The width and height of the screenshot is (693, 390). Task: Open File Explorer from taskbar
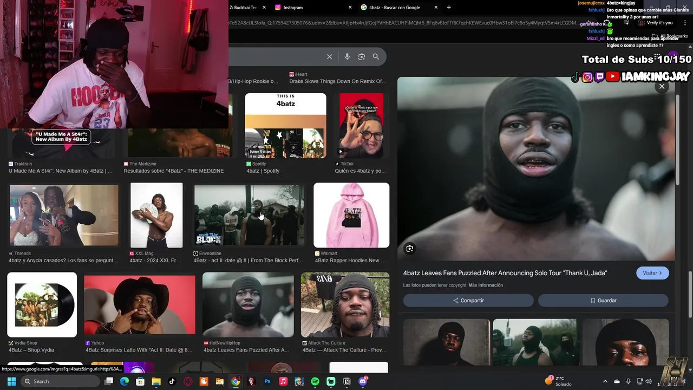(x=156, y=381)
